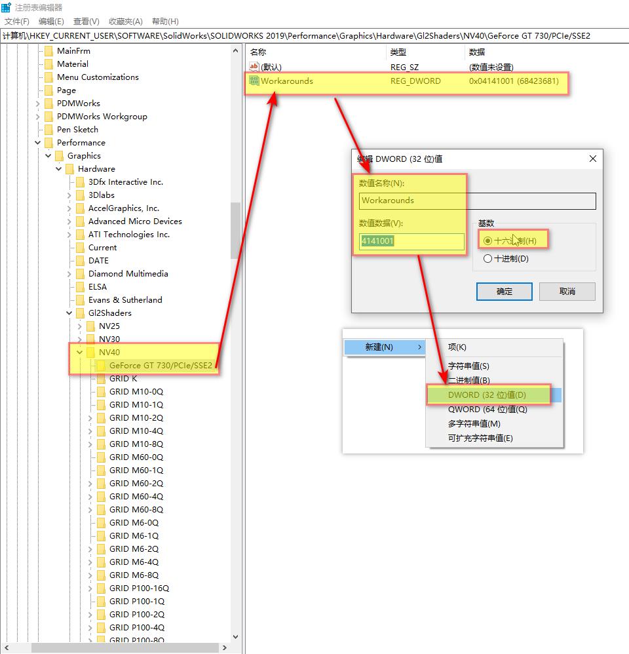
Task: Click the Workarounds DWORD value icon
Action: point(254,81)
